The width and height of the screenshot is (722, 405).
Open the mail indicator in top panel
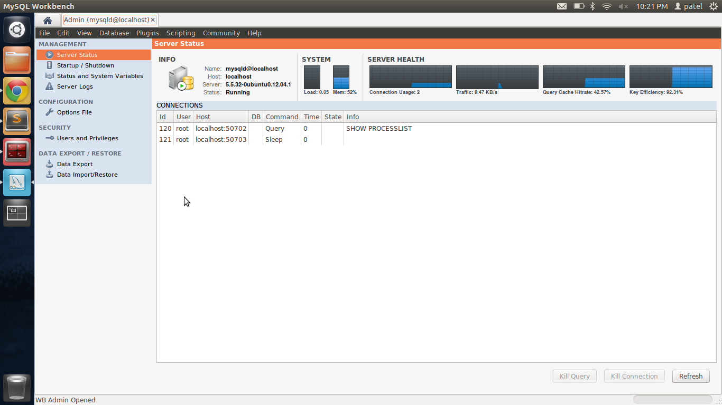point(562,6)
